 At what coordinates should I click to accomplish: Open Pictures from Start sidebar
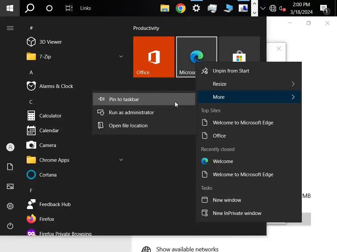coord(10,186)
